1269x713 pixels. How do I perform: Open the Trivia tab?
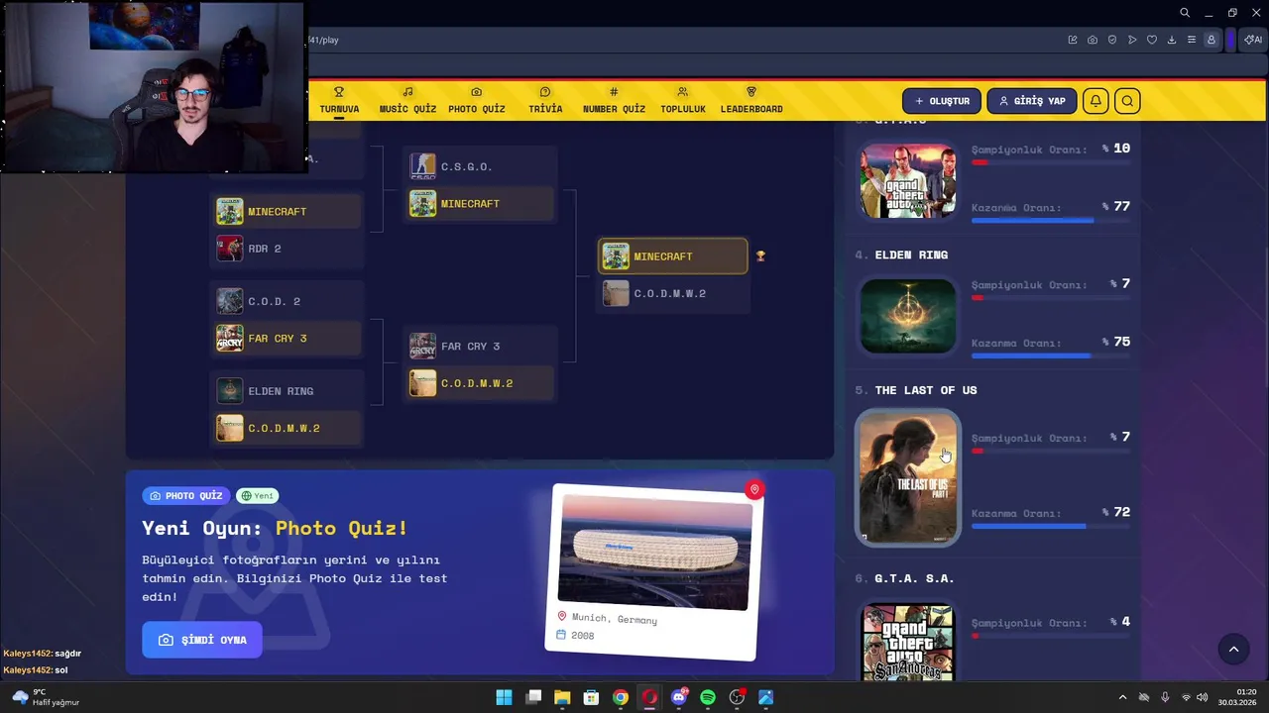pyautogui.click(x=545, y=100)
